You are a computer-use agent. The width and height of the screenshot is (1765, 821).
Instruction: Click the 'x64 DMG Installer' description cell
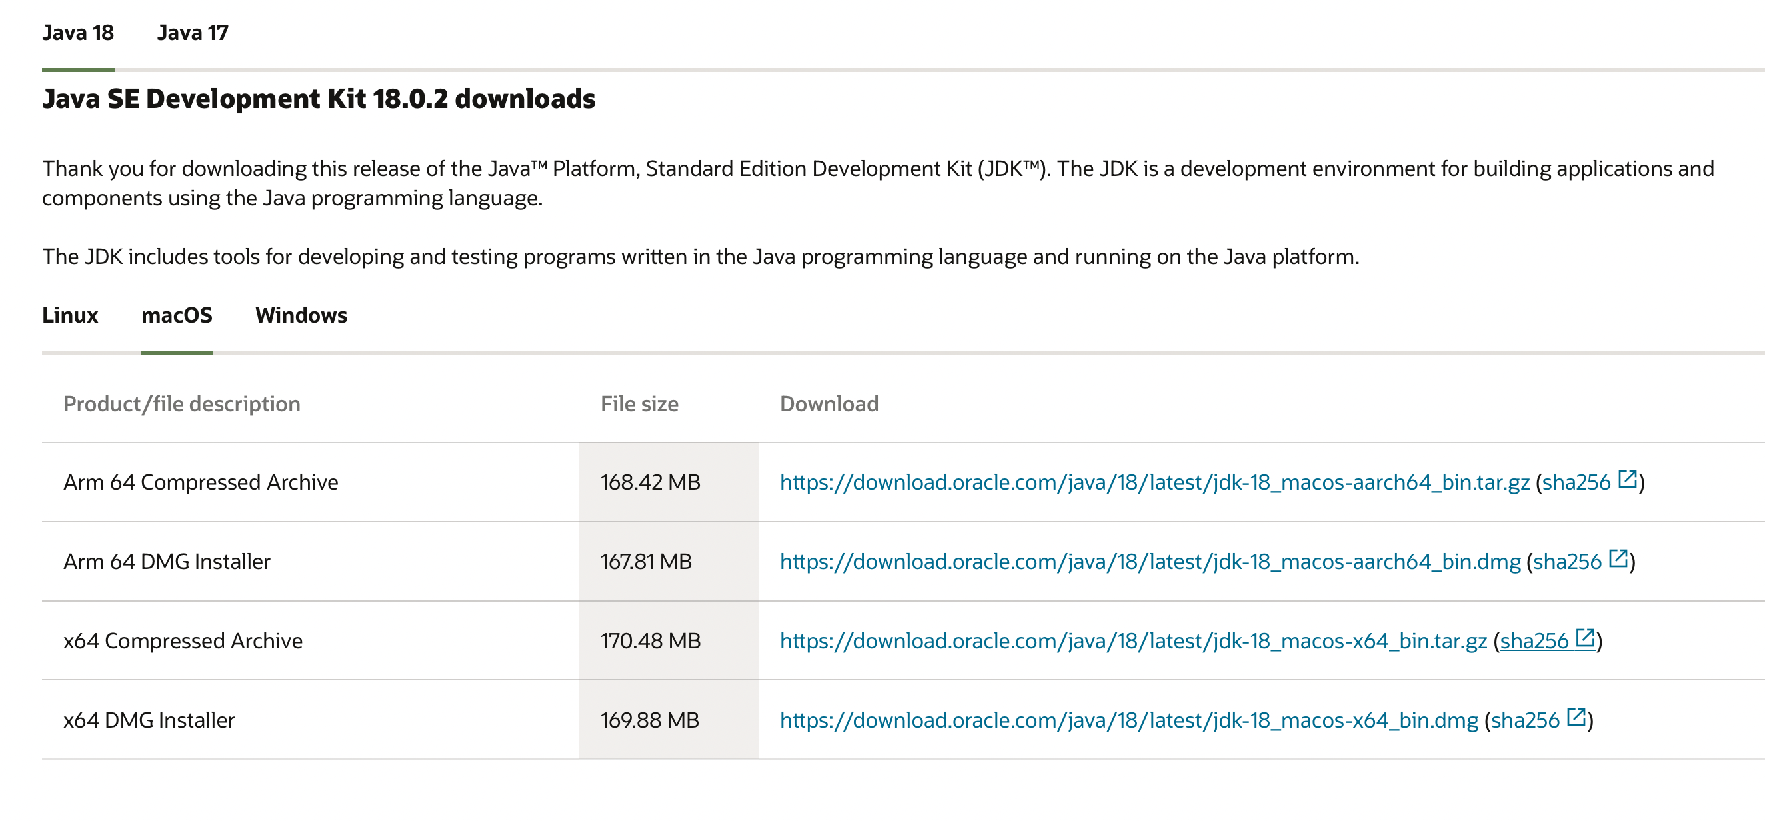coord(311,720)
